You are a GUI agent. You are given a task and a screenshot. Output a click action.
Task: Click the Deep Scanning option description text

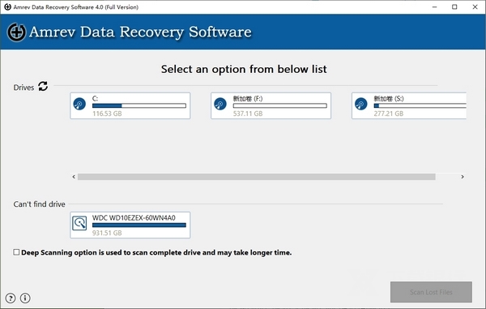(x=156, y=252)
